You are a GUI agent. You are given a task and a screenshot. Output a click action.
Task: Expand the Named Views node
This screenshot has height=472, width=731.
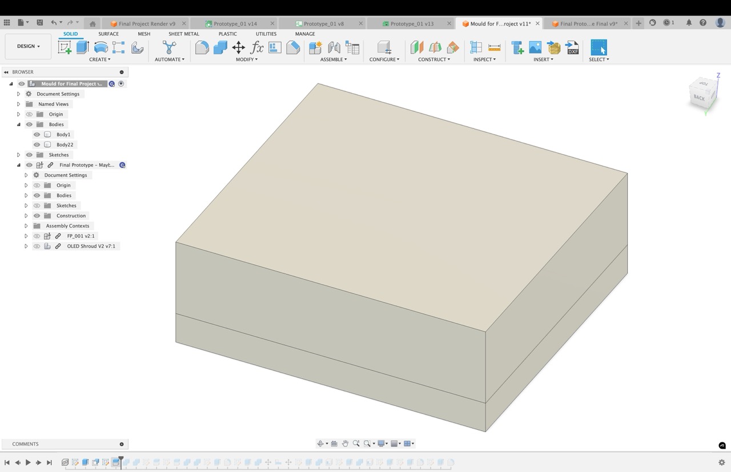pos(18,104)
